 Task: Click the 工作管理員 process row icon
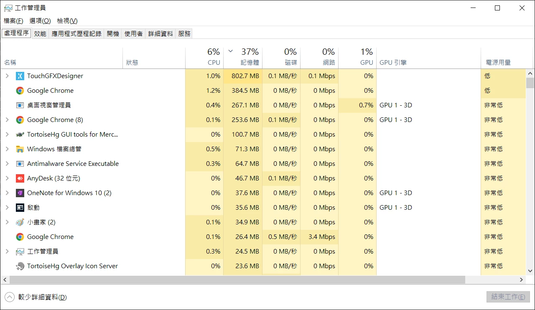pos(20,252)
